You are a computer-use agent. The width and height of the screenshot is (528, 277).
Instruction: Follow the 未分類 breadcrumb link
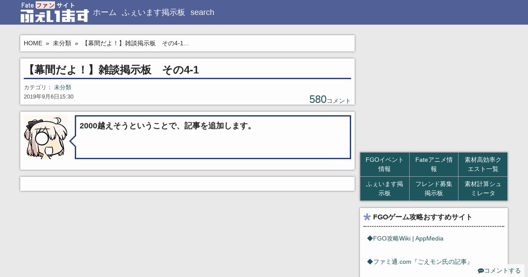coord(62,43)
